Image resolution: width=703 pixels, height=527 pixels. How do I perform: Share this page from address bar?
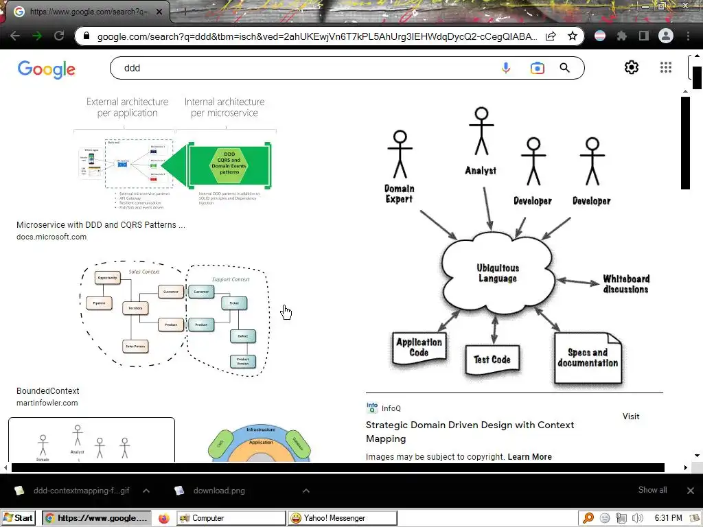tap(551, 36)
